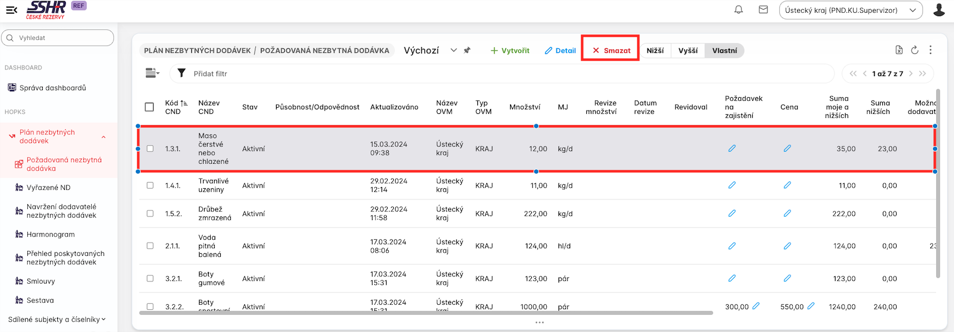954x332 pixels.
Task: Toggle the hamburger sidebar menu icon
Action: [11, 10]
